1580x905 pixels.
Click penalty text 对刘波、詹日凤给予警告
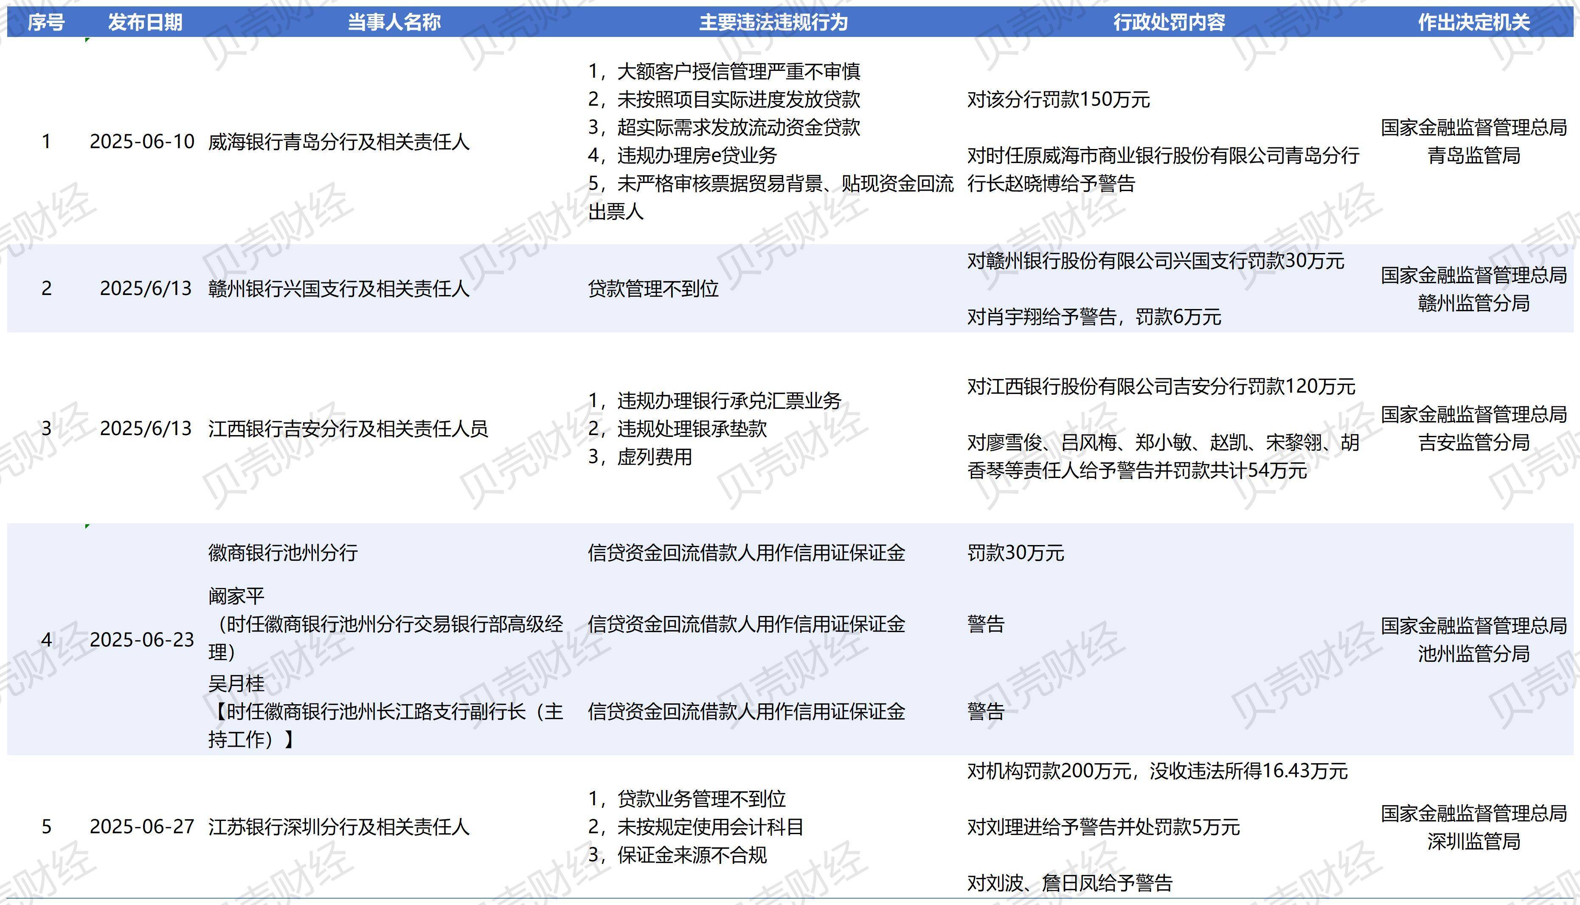coord(1070,883)
